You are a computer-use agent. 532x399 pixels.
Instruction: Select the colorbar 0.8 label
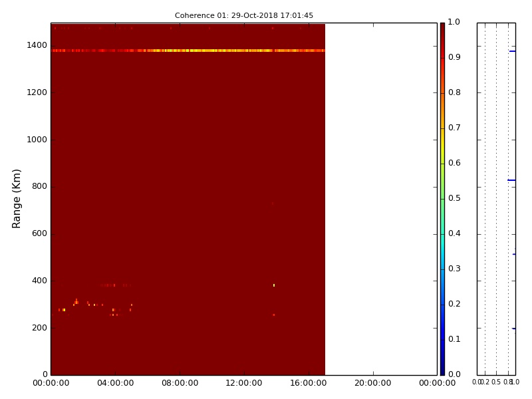coord(454,92)
